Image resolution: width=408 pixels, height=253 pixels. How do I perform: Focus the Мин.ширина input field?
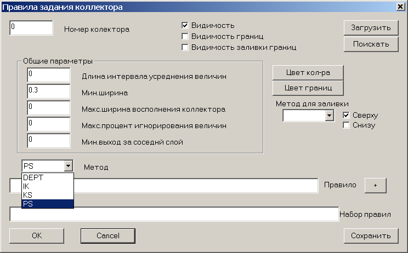pos(49,91)
